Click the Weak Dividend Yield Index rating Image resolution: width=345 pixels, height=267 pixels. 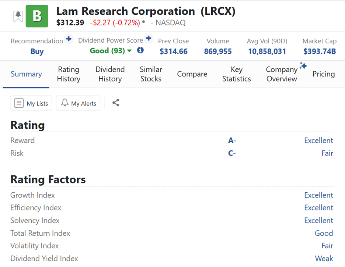point(324,259)
